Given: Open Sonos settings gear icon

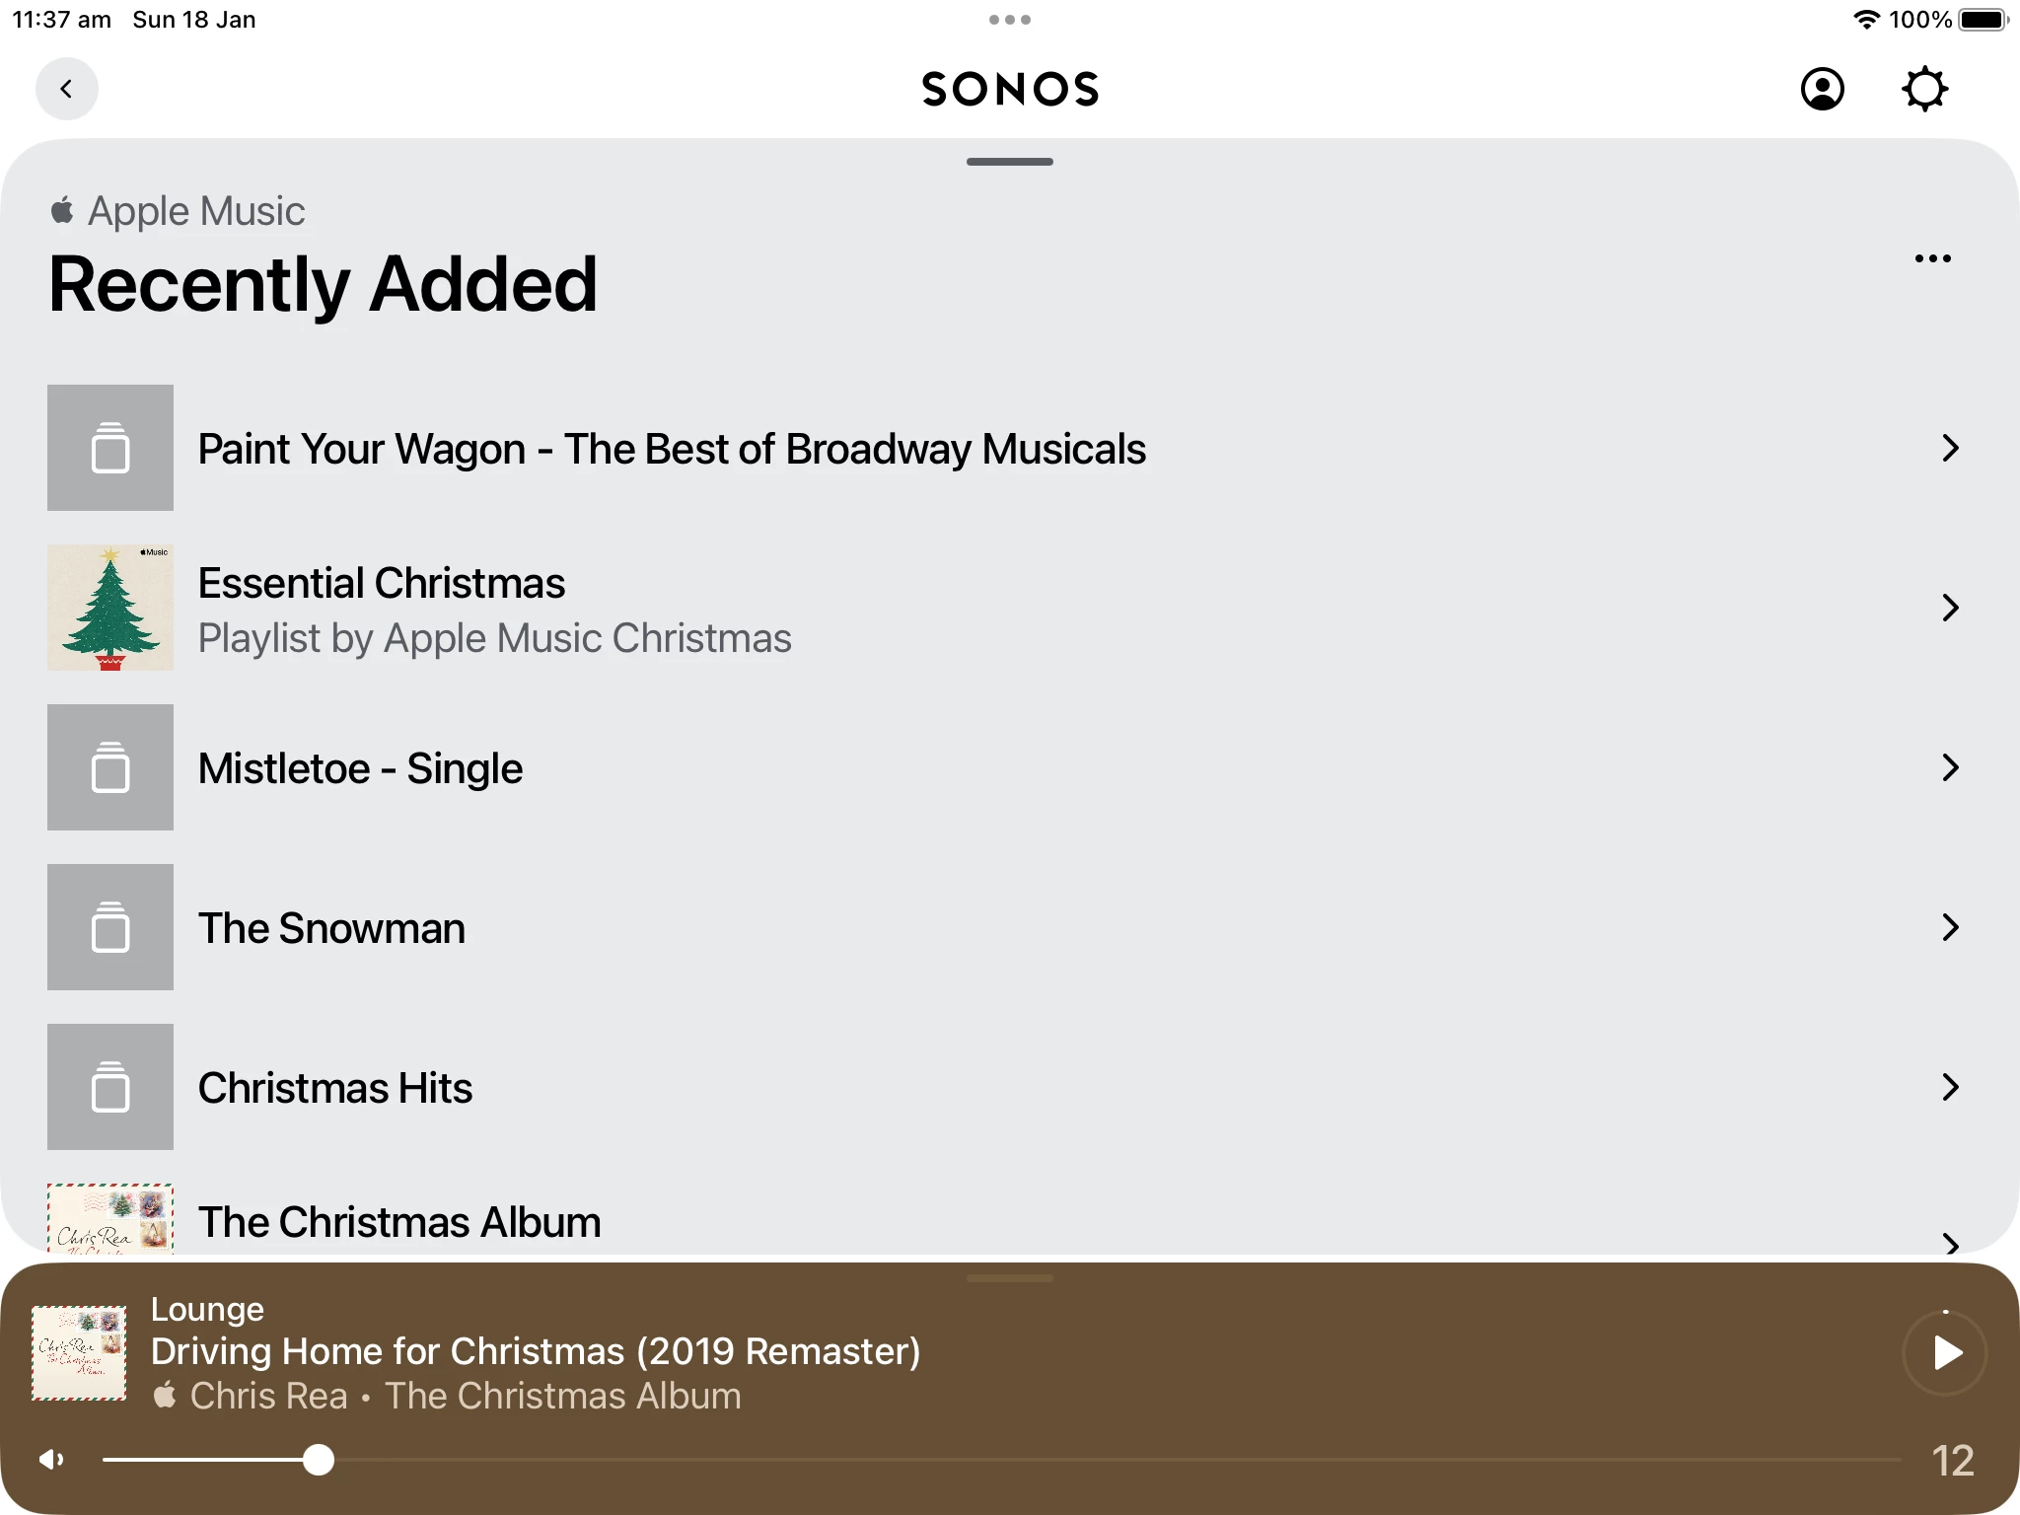Looking at the screenshot, I should point(1923,89).
